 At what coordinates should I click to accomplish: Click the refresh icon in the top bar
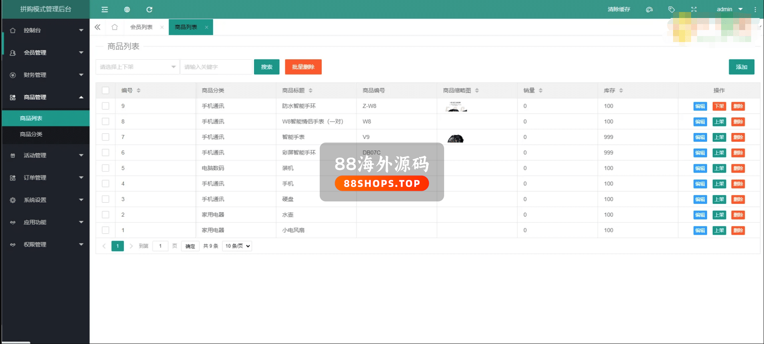[149, 10]
